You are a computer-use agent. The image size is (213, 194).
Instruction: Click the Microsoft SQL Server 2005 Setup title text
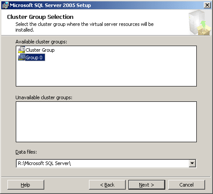pos(50,5)
